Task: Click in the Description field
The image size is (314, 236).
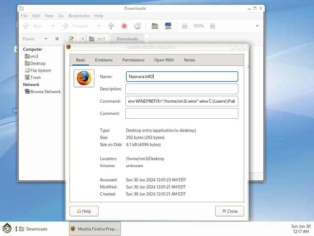Action: (182, 89)
